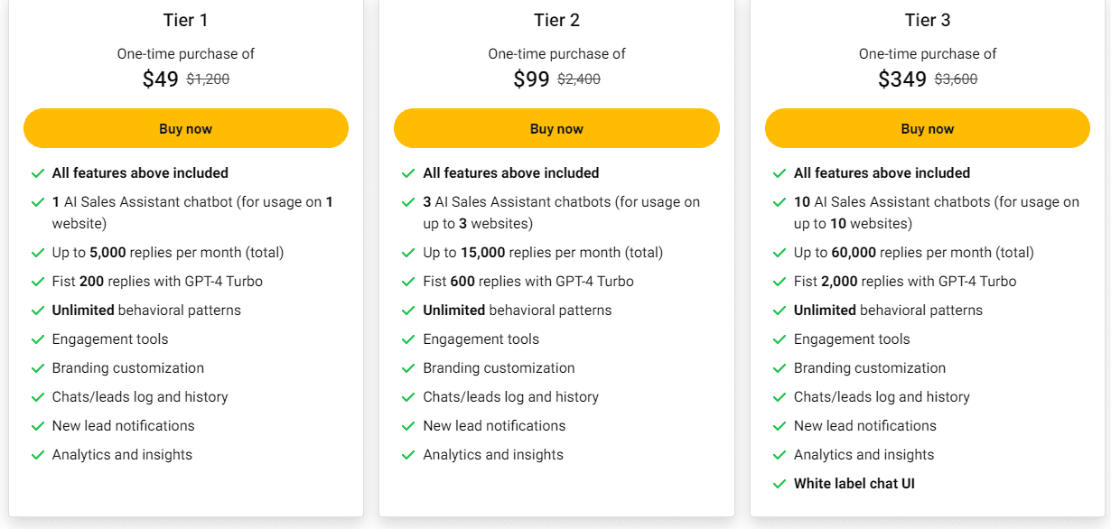The image size is (1111, 529).
Task: Click the green tick beside New lead notifications in Tier 2
Action: coord(408,425)
